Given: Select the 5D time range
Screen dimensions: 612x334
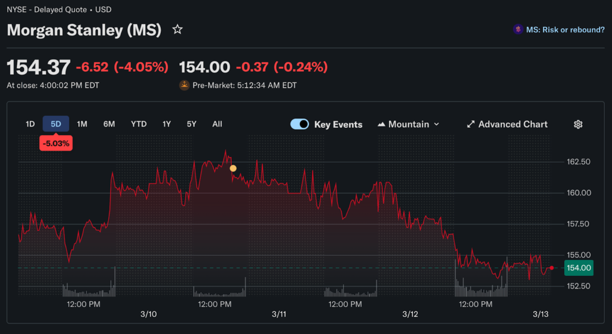Looking at the screenshot, I should coord(56,124).
